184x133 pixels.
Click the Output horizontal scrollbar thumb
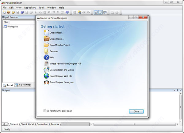(135, 124)
